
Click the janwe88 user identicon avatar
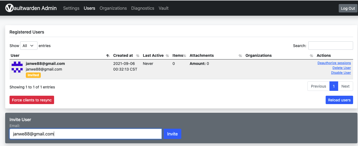point(17,67)
